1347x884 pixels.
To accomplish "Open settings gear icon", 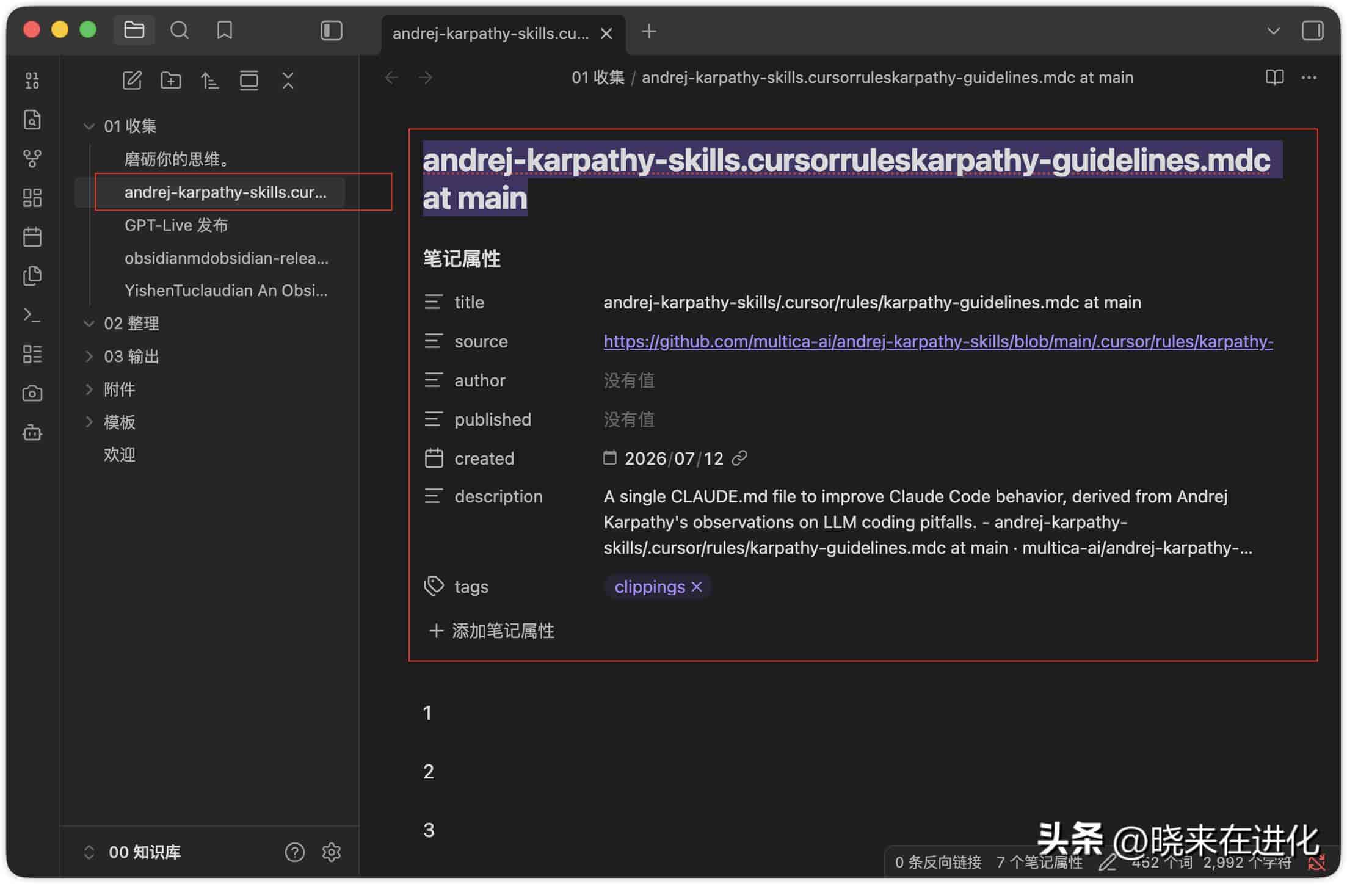I will [x=332, y=852].
